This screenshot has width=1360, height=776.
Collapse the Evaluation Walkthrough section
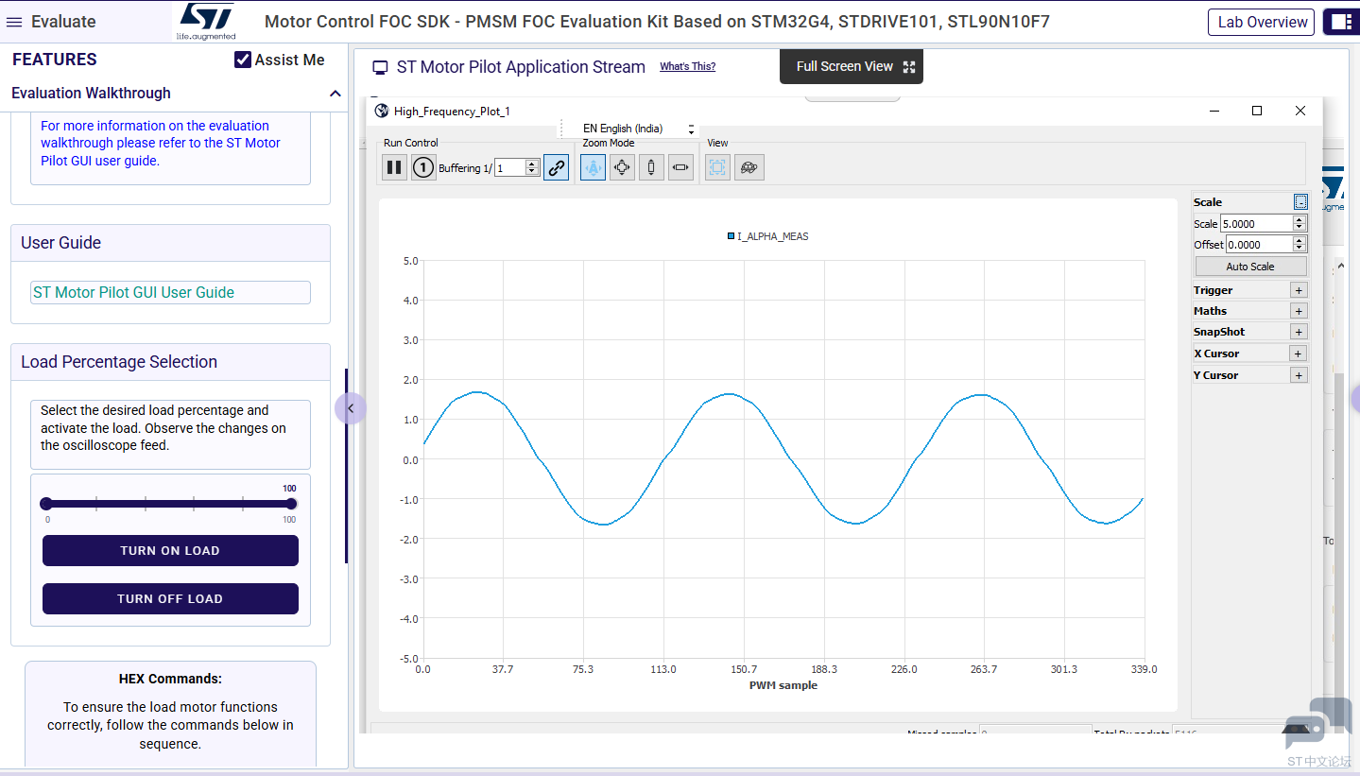(x=335, y=94)
